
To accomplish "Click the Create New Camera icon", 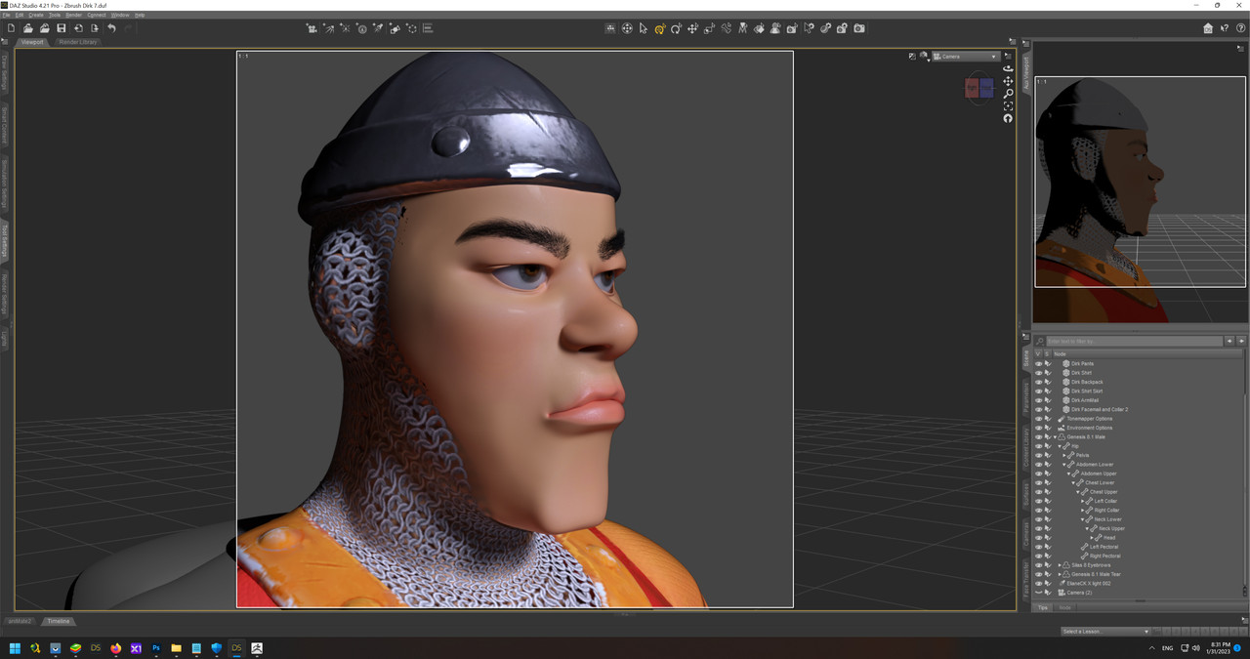I will click(x=312, y=28).
